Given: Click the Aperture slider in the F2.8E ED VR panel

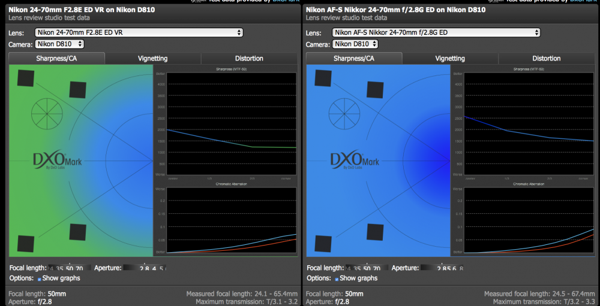Looking at the screenshot, I should [145, 268].
